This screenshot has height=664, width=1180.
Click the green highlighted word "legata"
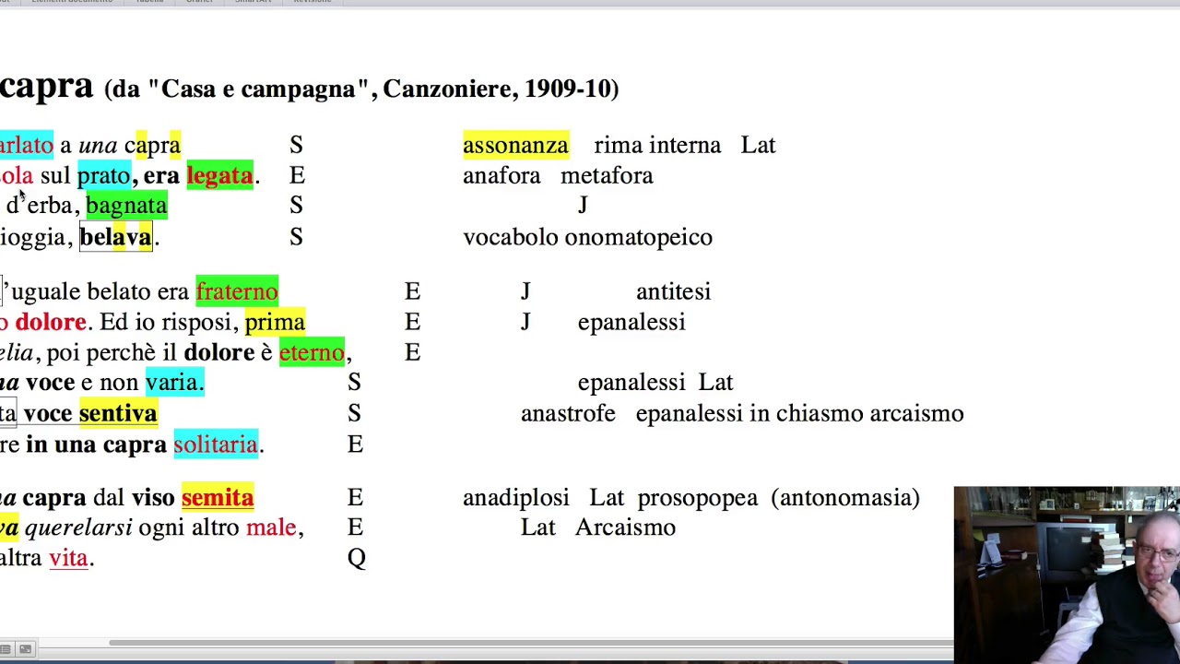pos(219,175)
